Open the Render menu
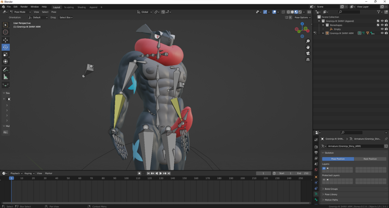 (24, 7)
